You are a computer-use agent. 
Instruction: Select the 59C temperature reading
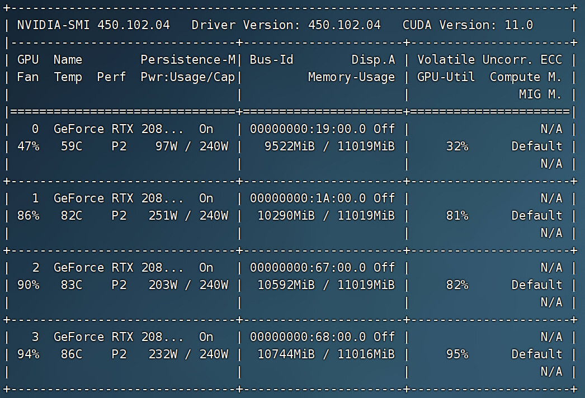coord(72,146)
